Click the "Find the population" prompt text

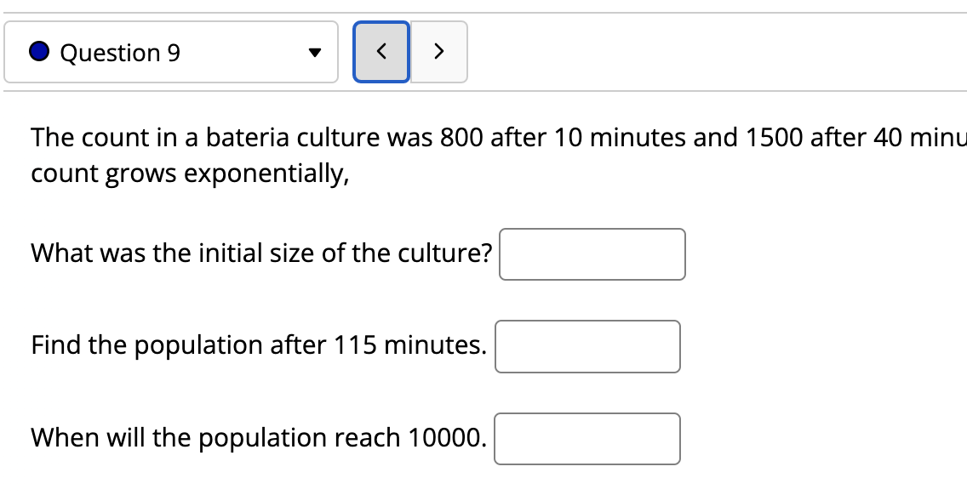tap(259, 345)
